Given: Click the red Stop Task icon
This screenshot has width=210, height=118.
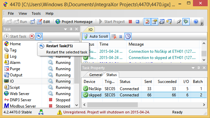Looking at the screenshot, I should 32,36.
